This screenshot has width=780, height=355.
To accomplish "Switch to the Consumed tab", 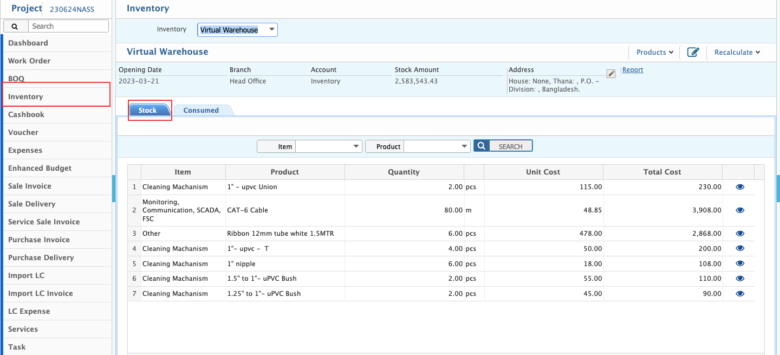I will point(201,110).
